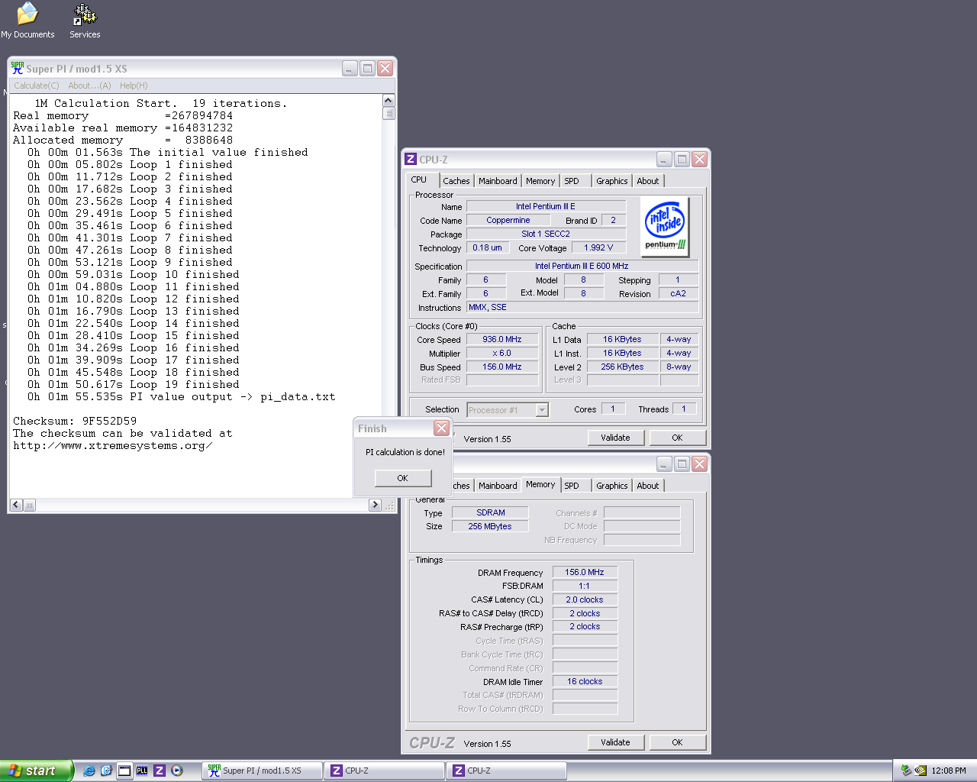Switch to Memory tab in upper CPU-Z window
Viewport: 977px width, 782px height.
[540, 181]
